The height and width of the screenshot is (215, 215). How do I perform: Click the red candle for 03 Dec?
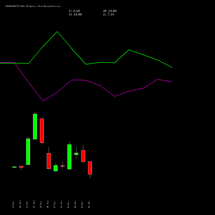[x=83, y=156]
